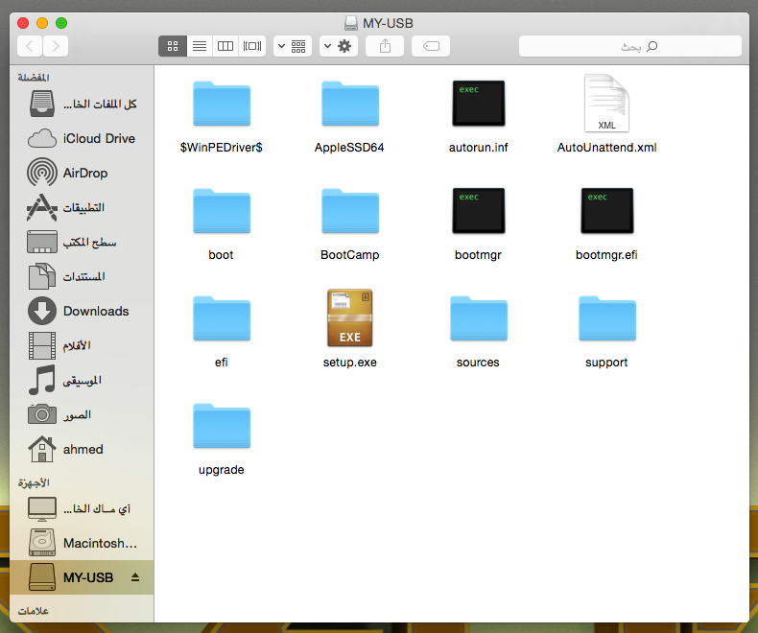
Task: Open iCloud Drive in sidebar
Action: tap(82, 139)
